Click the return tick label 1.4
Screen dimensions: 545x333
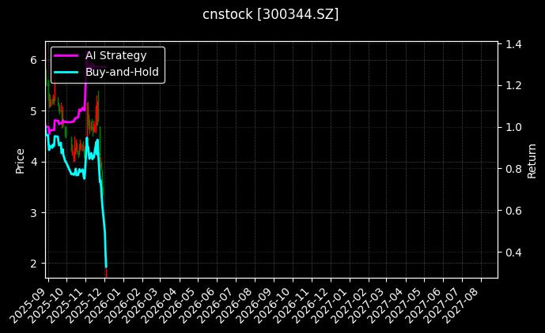[513, 44]
